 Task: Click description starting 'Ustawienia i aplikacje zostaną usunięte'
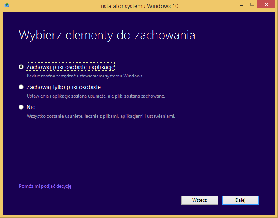[x=96, y=96]
